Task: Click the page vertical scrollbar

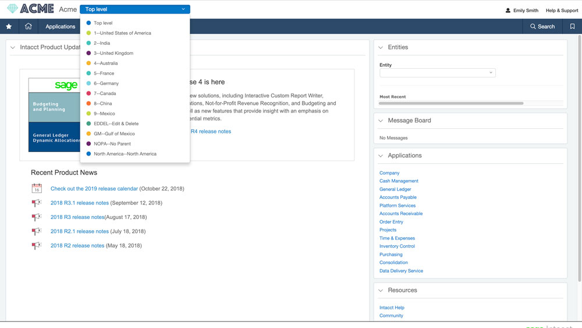Action: [580, 158]
